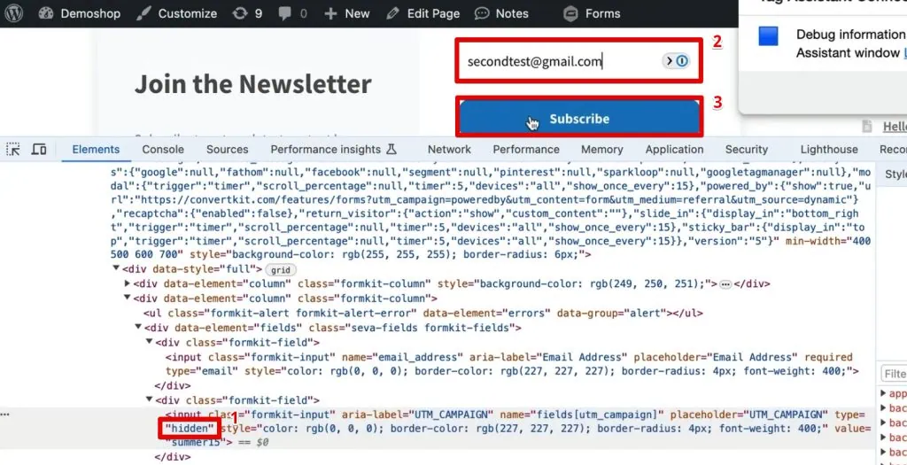
Task: Open the Memory tab
Action: point(601,149)
